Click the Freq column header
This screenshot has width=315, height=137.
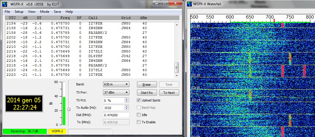[x=65, y=18]
